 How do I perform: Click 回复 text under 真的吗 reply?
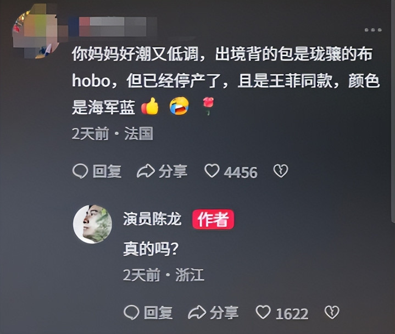click(x=158, y=313)
